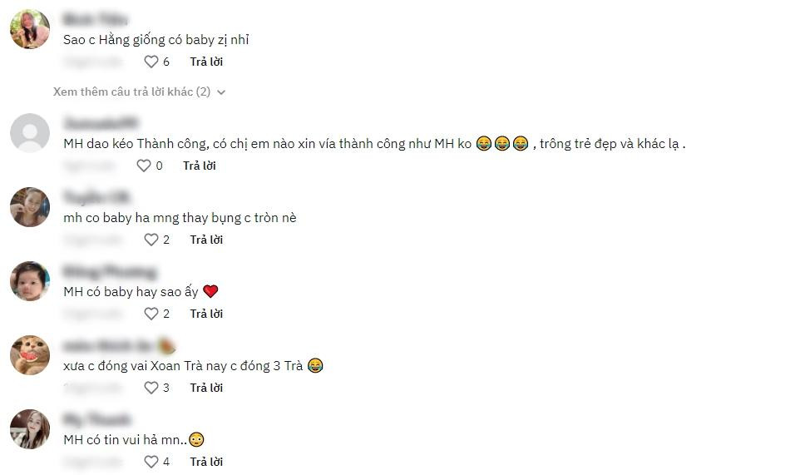
Task: Click the chevron next to more replies
Action: click(221, 92)
